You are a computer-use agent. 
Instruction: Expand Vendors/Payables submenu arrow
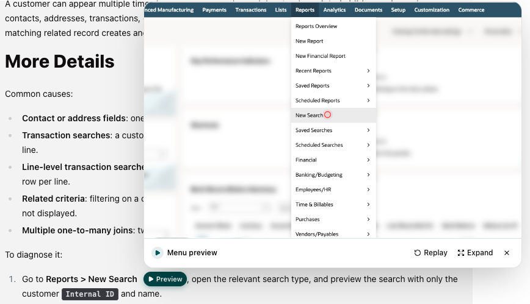[x=368, y=234]
